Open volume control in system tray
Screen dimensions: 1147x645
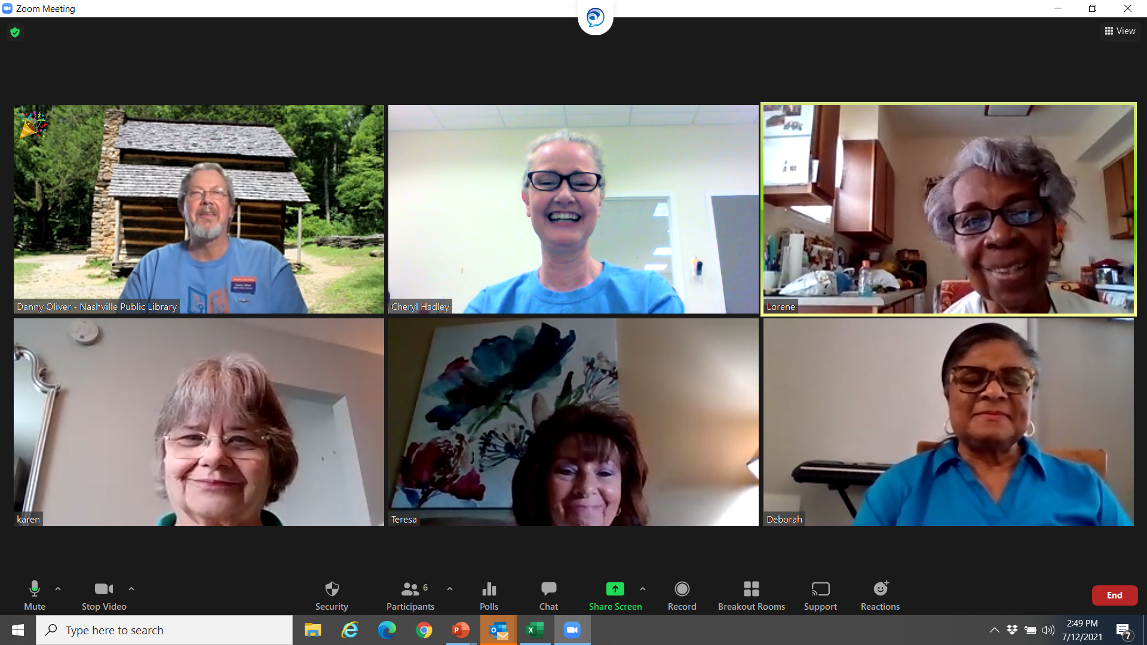1048,630
